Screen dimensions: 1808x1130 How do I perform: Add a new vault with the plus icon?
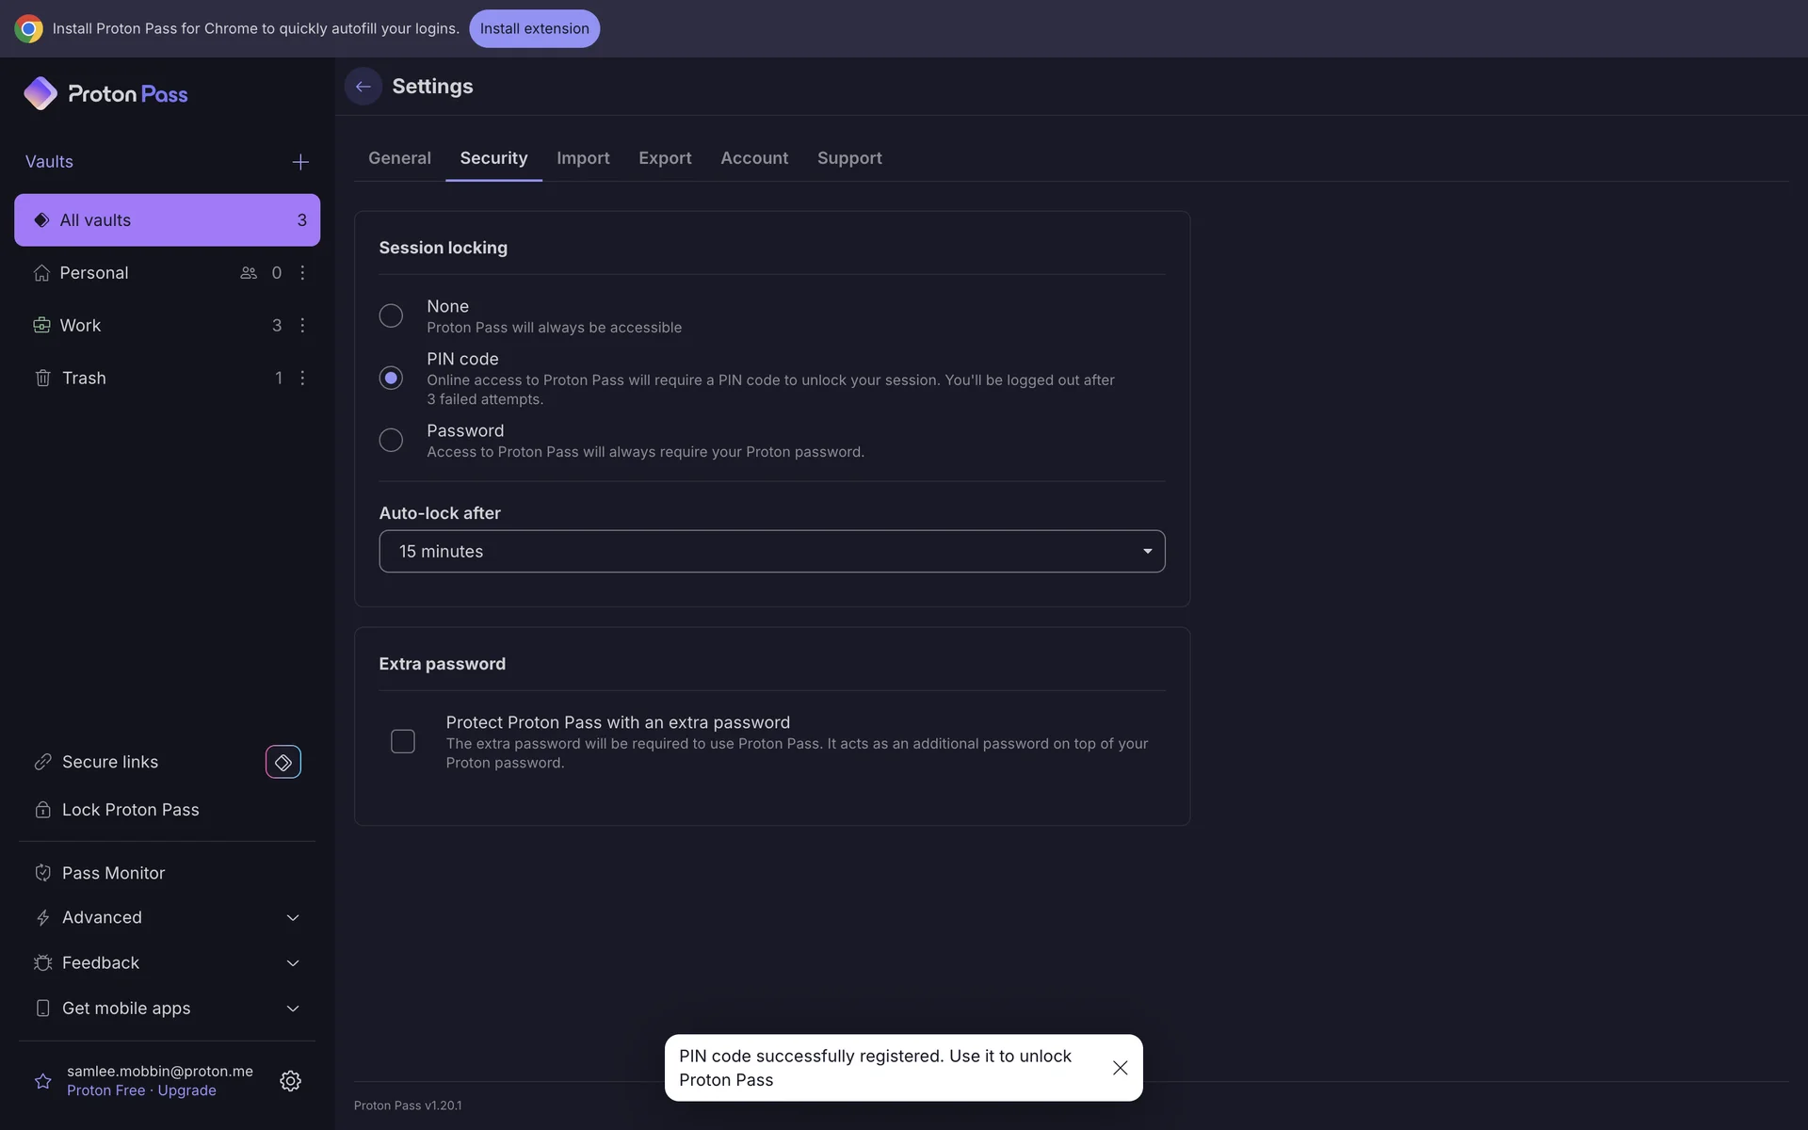[x=300, y=162]
